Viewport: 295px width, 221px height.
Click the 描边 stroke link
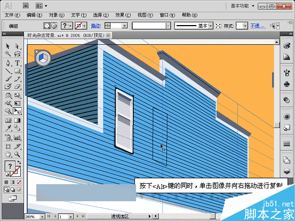pyautogui.click(x=96, y=26)
